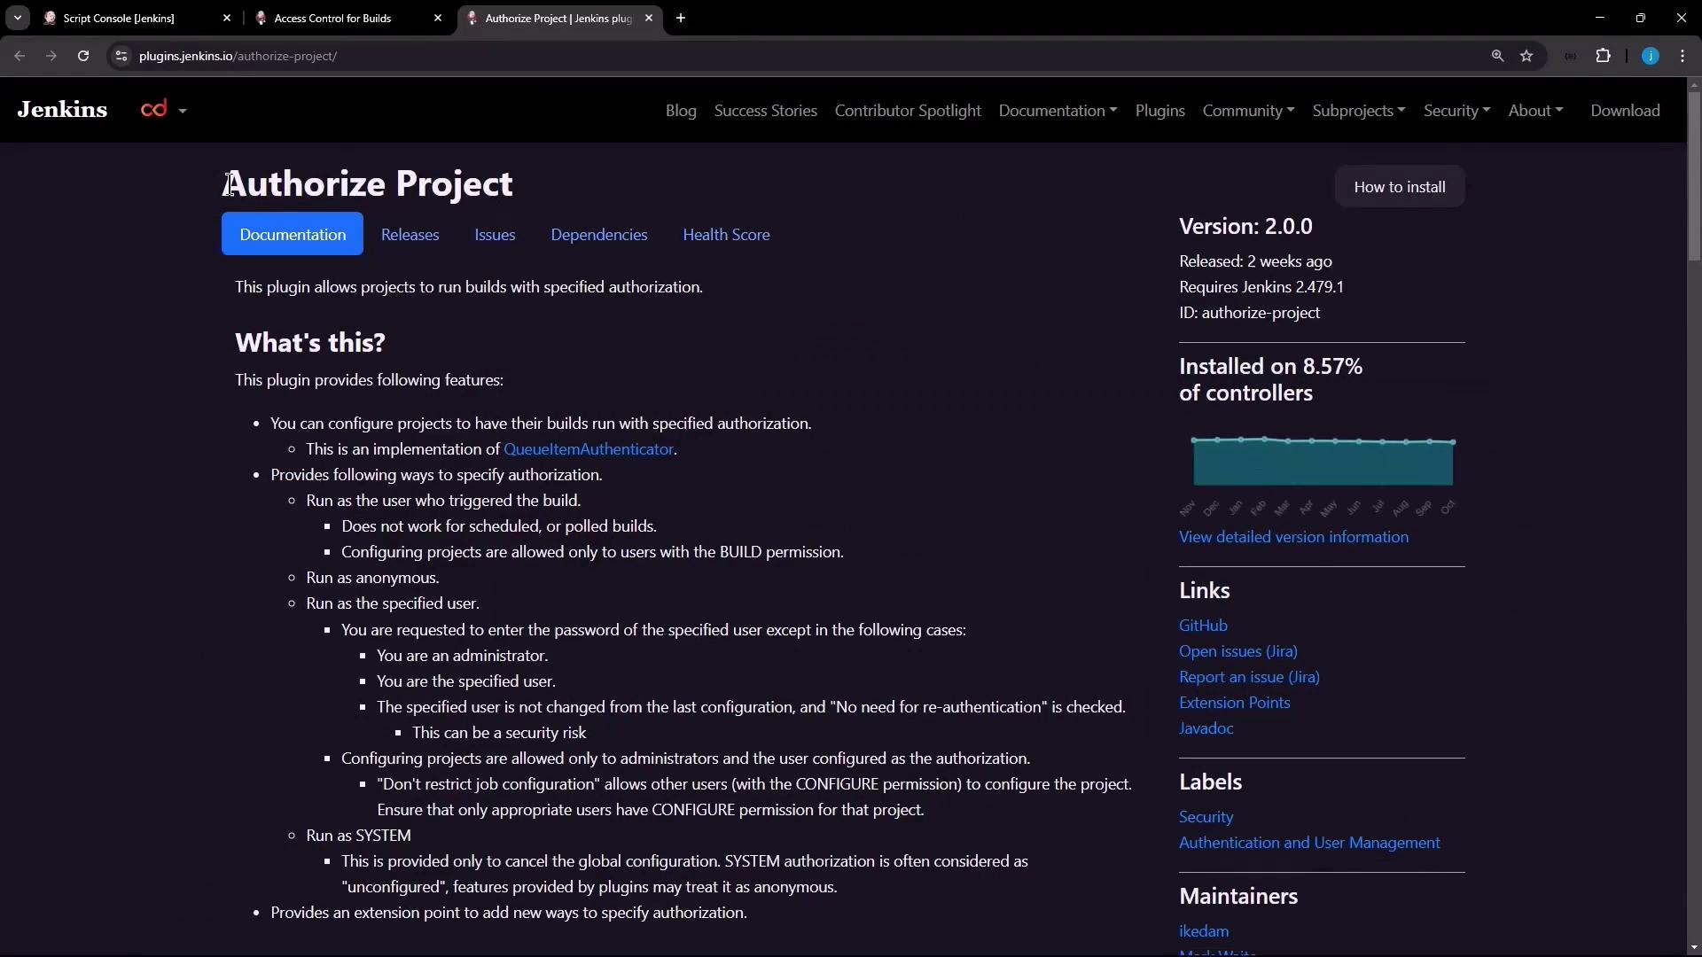
Task: Click the reload page icon
Action: coord(83,56)
